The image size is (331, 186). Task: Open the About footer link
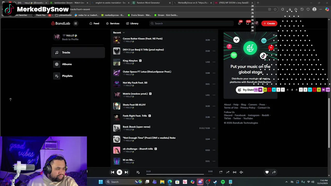(227, 105)
